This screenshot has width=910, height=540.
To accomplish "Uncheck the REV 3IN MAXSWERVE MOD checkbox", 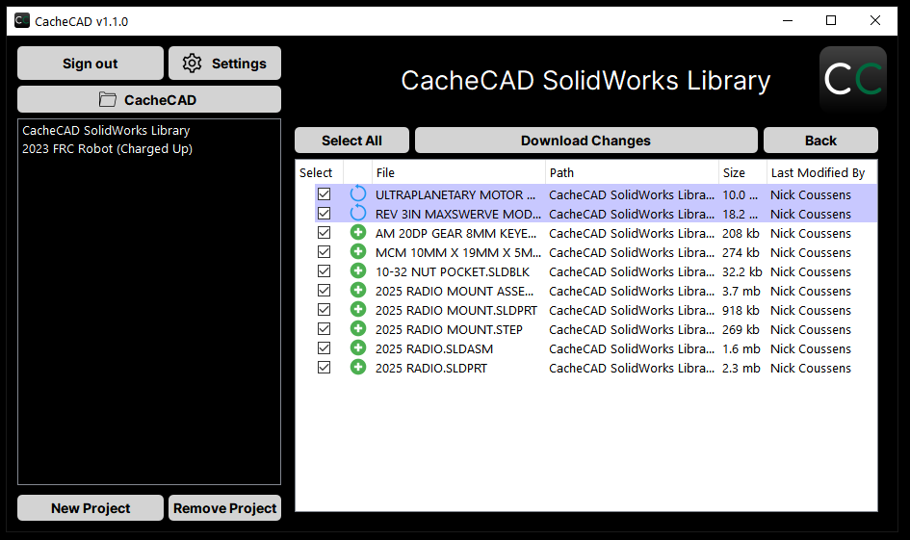I will (x=324, y=214).
